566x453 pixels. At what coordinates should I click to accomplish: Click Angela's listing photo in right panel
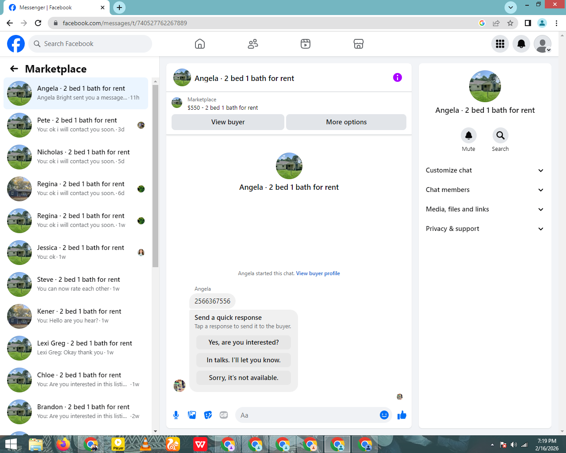[x=485, y=86]
